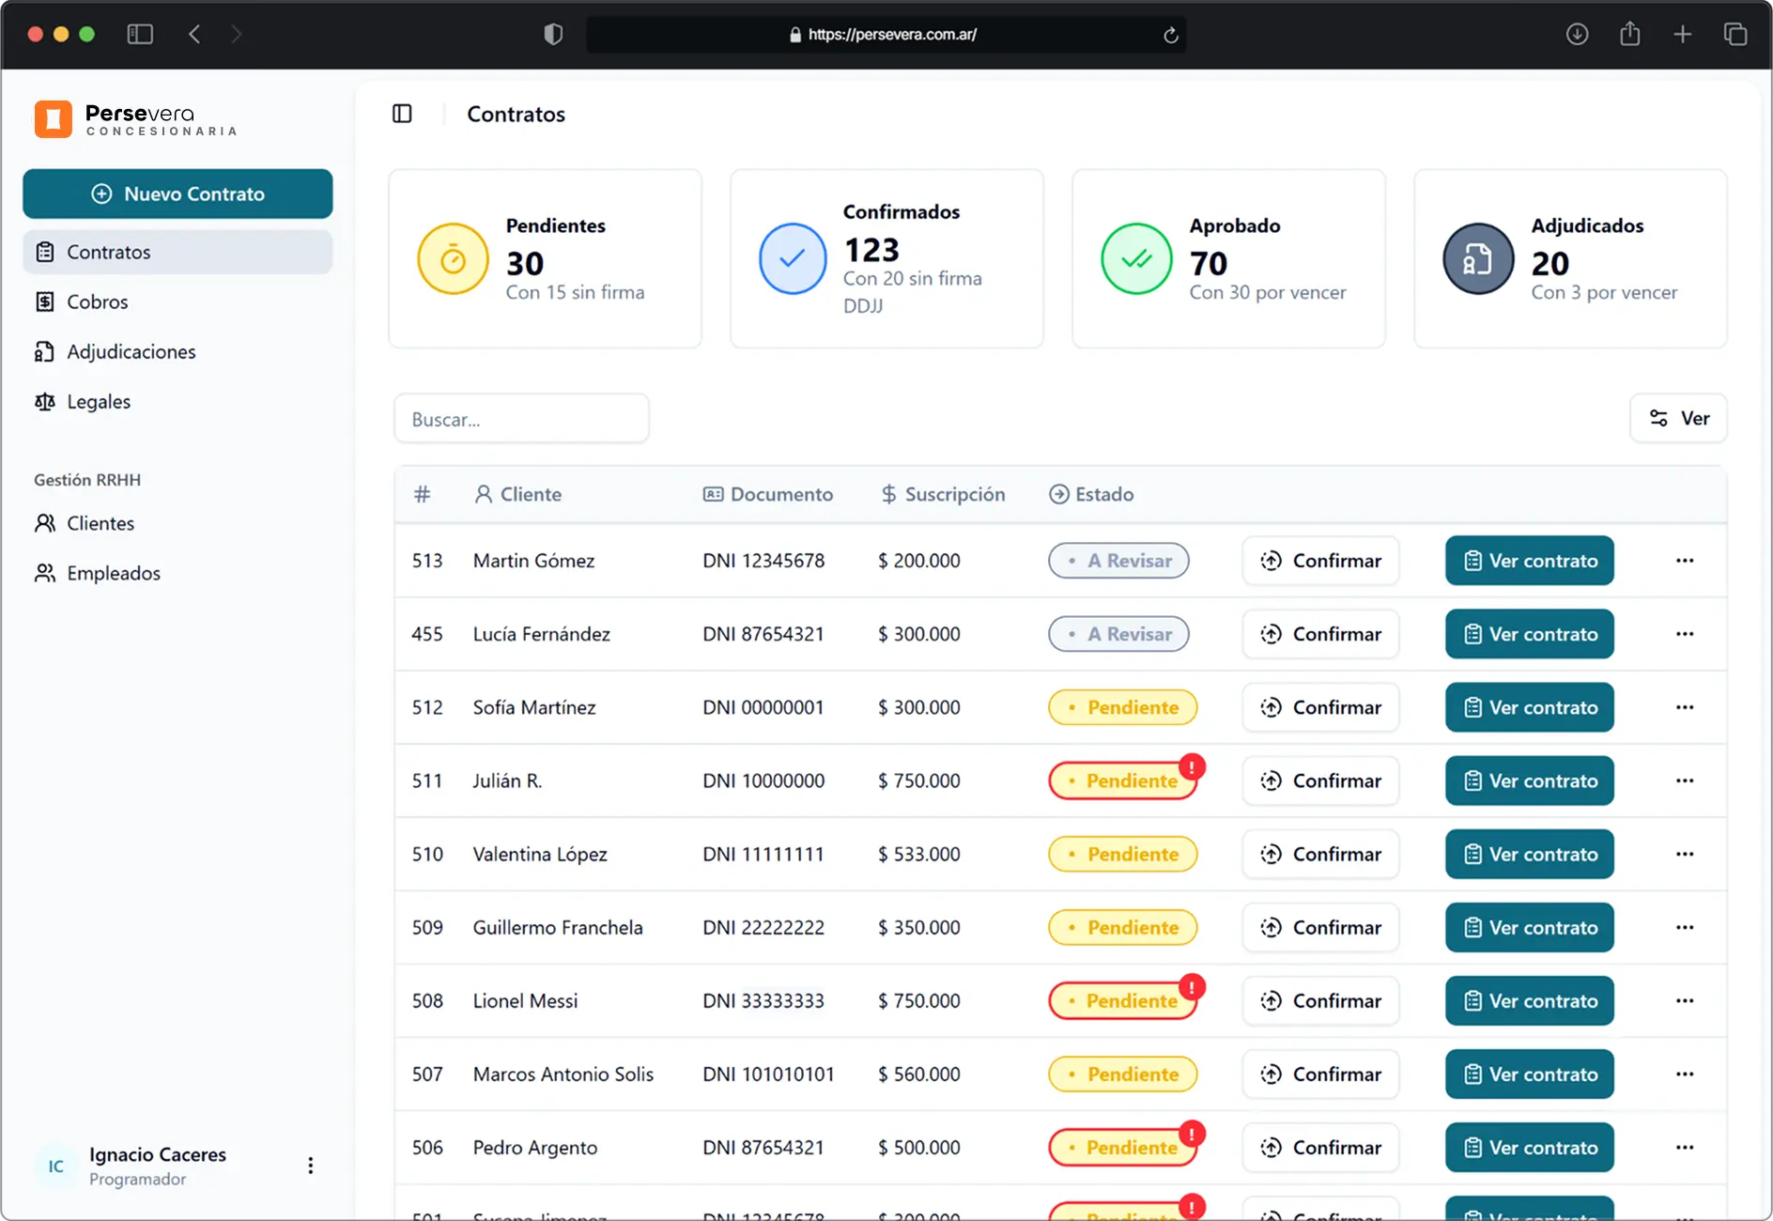This screenshot has width=1773, height=1221.
Task: Open Safari downloads icon
Action: [1577, 35]
